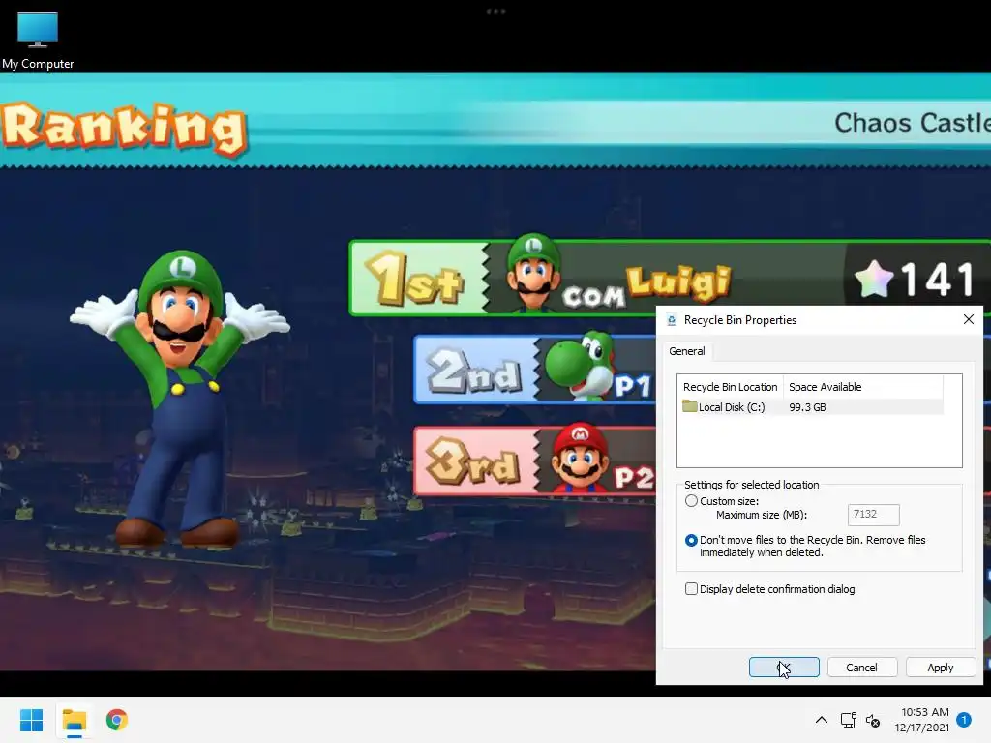Screen dimensions: 991x743
Task: Click the Local Disk folder icon
Action: (689, 406)
